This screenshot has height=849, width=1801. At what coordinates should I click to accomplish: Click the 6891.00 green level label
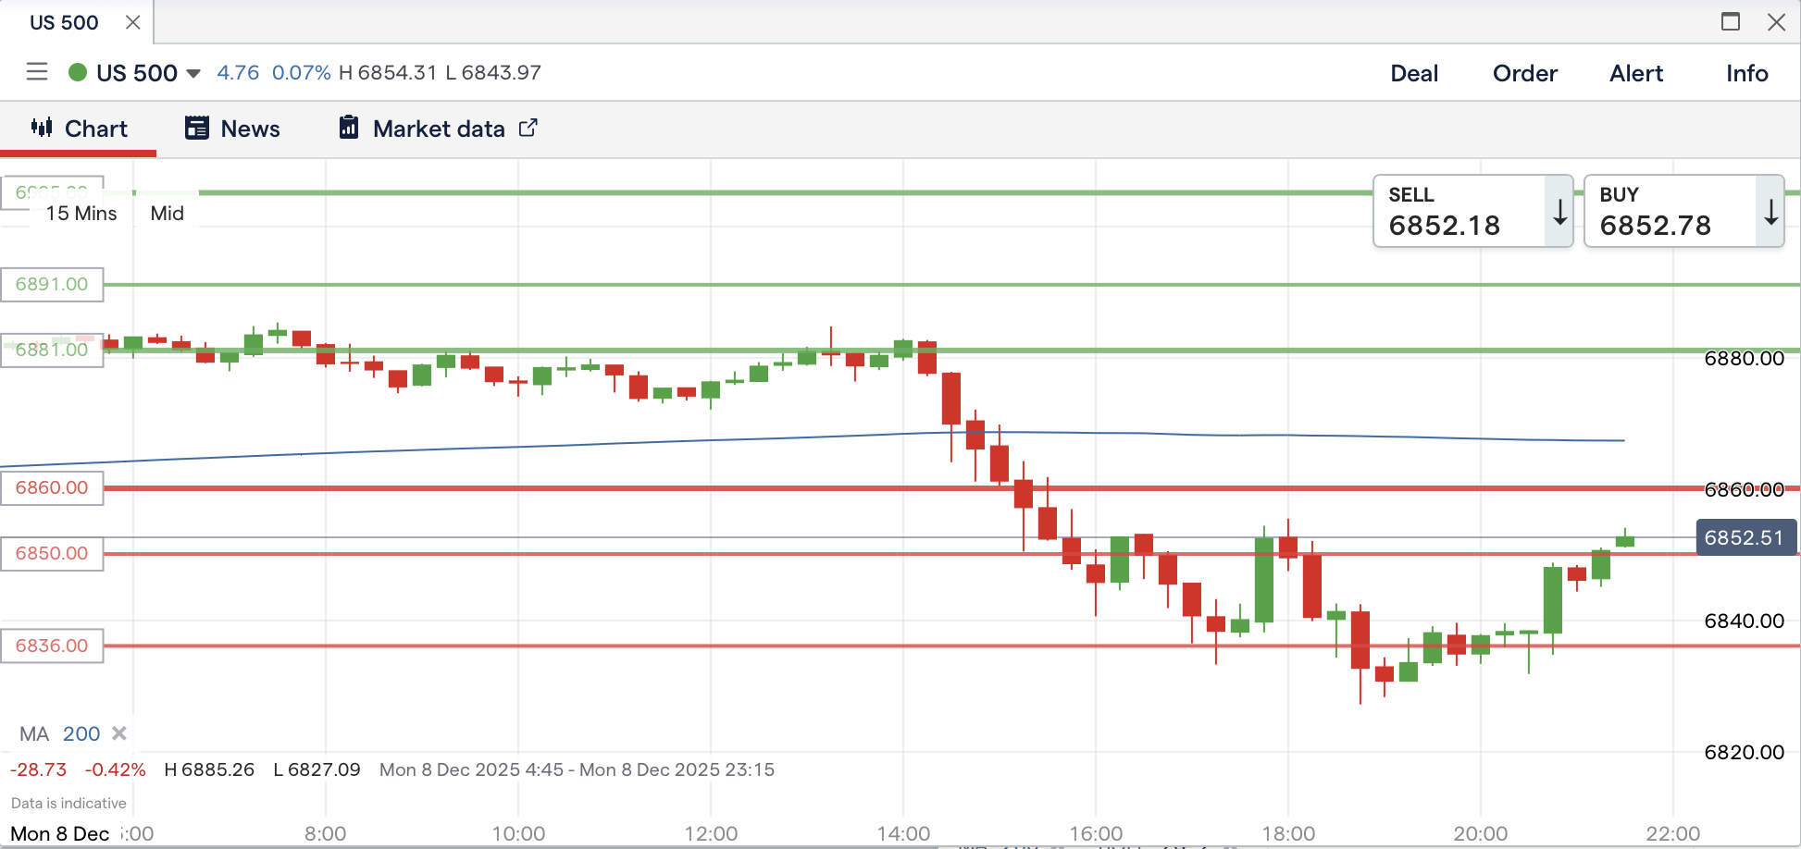[x=52, y=285]
